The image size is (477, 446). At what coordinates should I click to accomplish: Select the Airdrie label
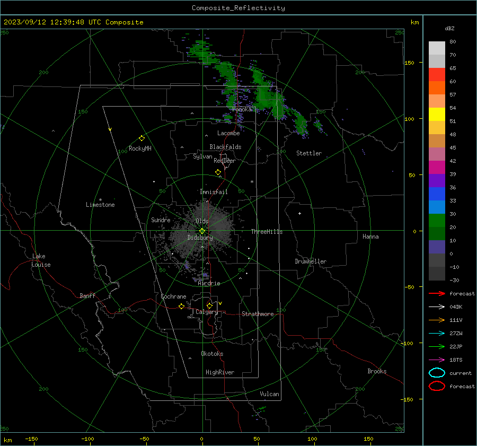click(209, 283)
